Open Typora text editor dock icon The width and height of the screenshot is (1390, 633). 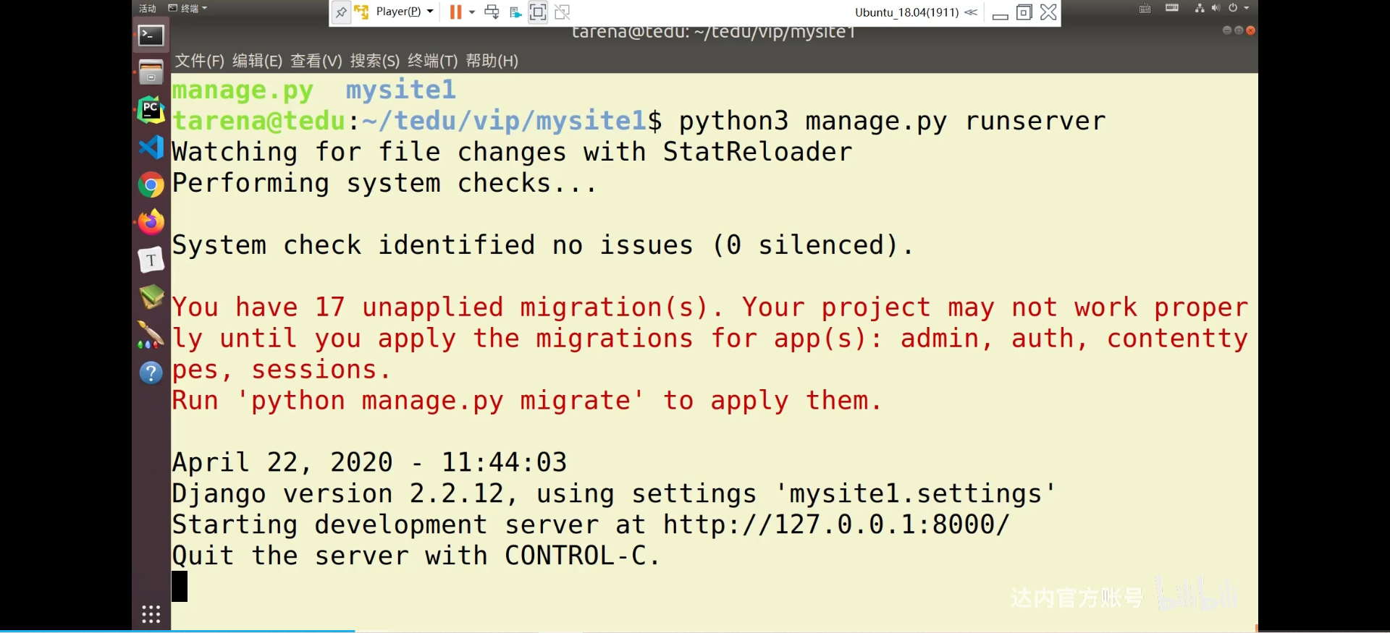coord(151,260)
